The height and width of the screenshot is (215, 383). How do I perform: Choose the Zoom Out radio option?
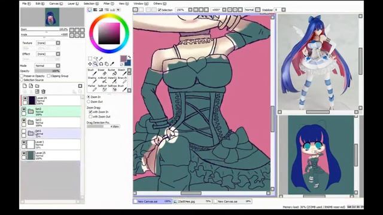(89, 102)
